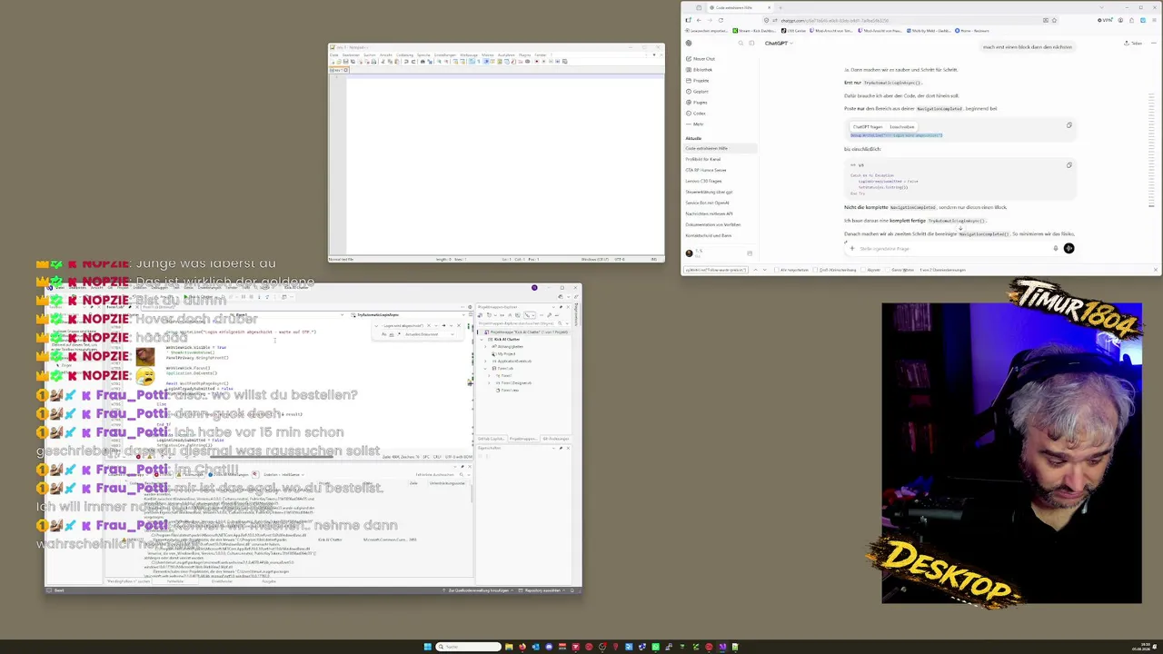Open Notepad++ 'Plugins' menu
The height and width of the screenshot is (654, 1163).
pos(524,54)
